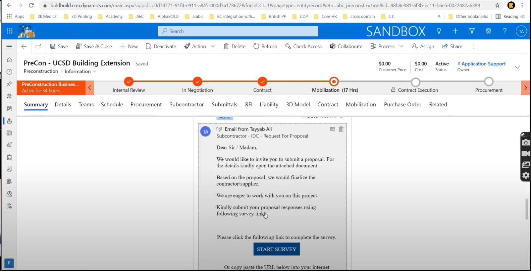Click the Delete trash icon in toolbar
This screenshot has width=531, height=271.
tap(226, 46)
